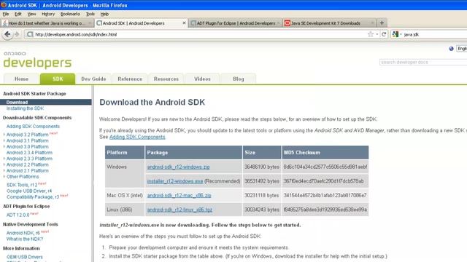Viewport: 467px width, 262px height.
Task: Go to the Home site tab
Action: point(21,79)
